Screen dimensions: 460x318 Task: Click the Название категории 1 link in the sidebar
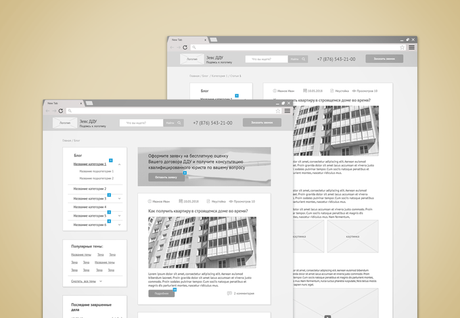pyautogui.click(x=90, y=164)
